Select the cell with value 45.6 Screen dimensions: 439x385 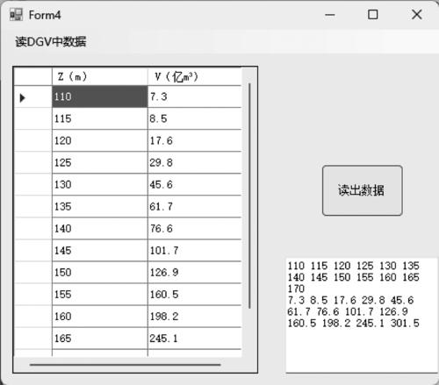click(195, 185)
